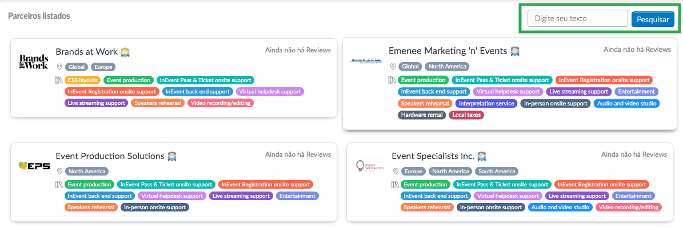Click the Pesquisar button
Image resolution: width=683 pixels, height=228 pixels.
(x=653, y=19)
